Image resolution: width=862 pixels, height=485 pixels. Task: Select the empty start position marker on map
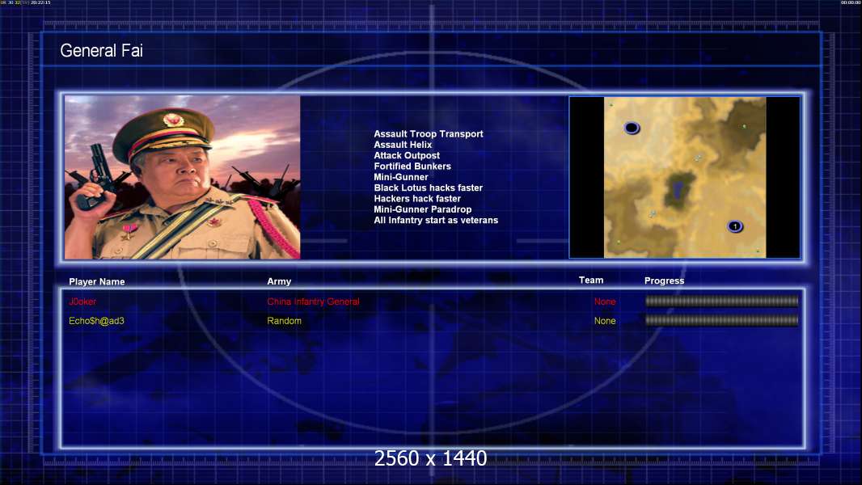coord(632,128)
